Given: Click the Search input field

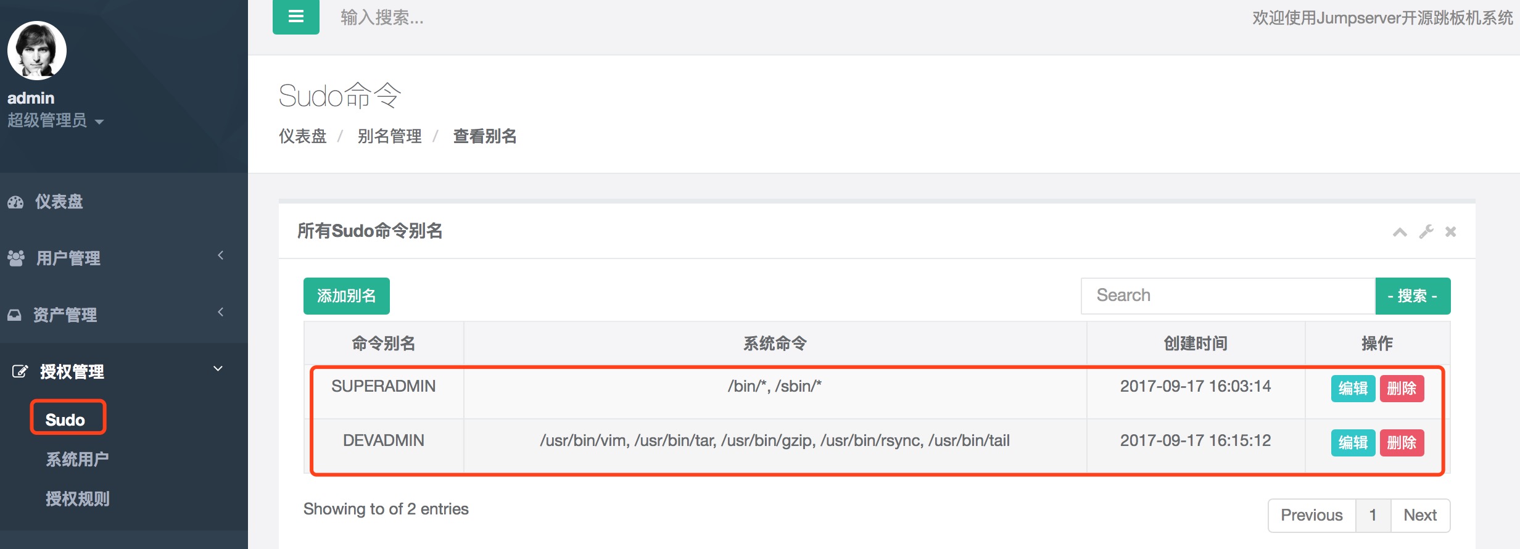Looking at the screenshot, I should [x=1228, y=295].
